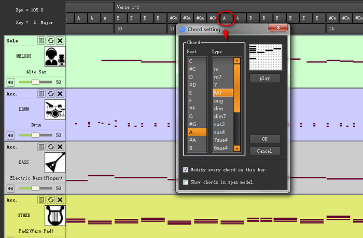The width and height of the screenshot is (363, 238).
Task: Select chord type m7
Action: tap(223, 77)
